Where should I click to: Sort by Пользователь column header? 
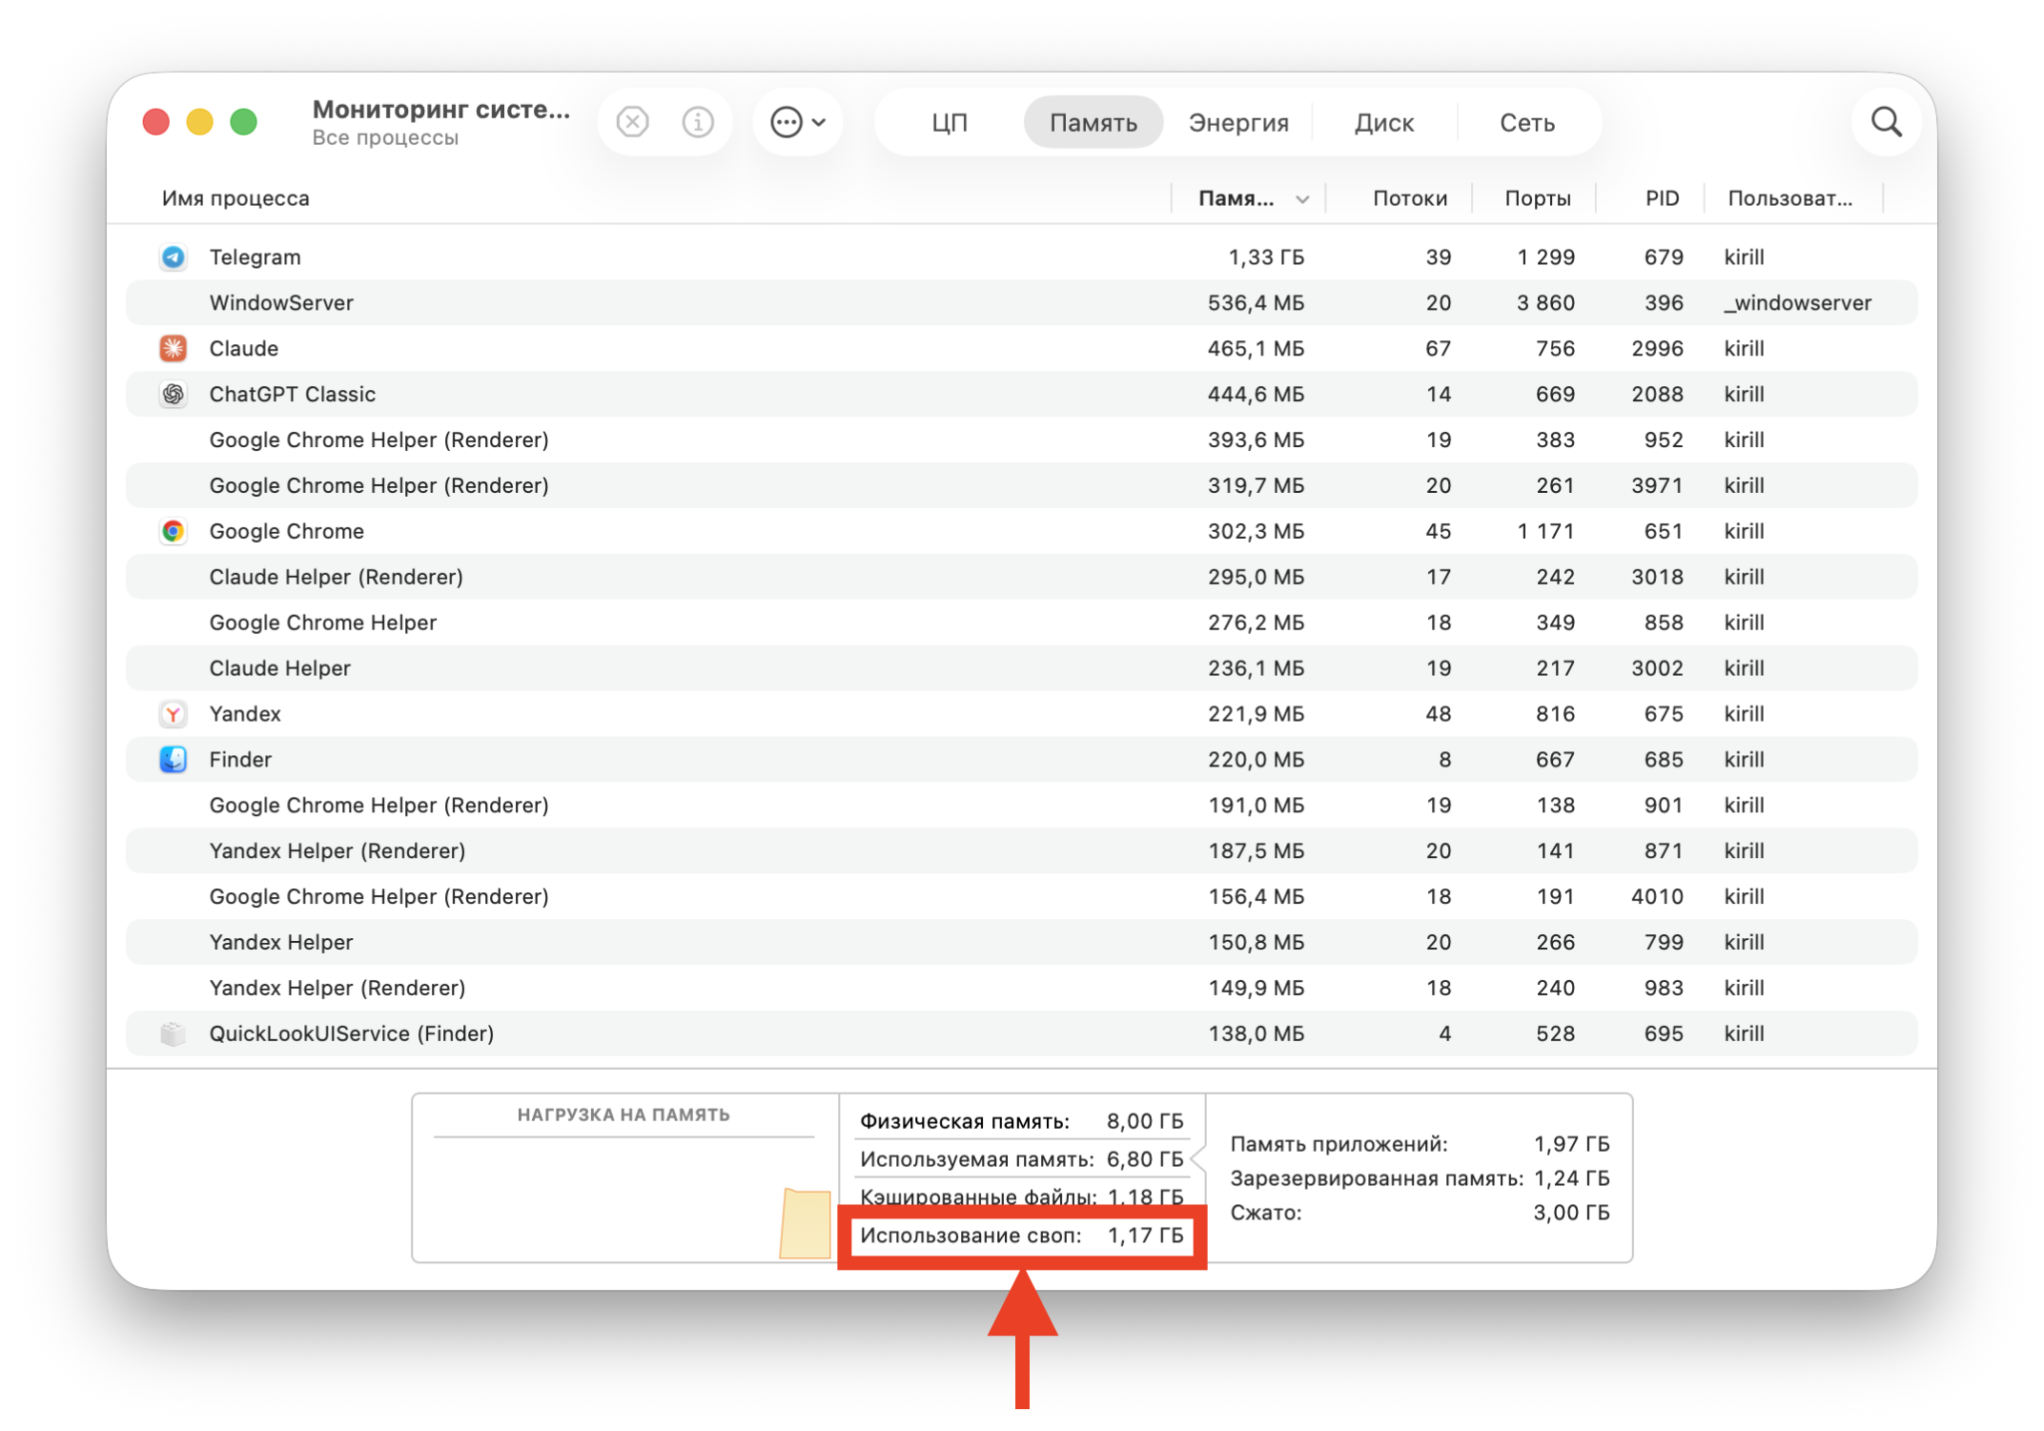coord(1789,198)
